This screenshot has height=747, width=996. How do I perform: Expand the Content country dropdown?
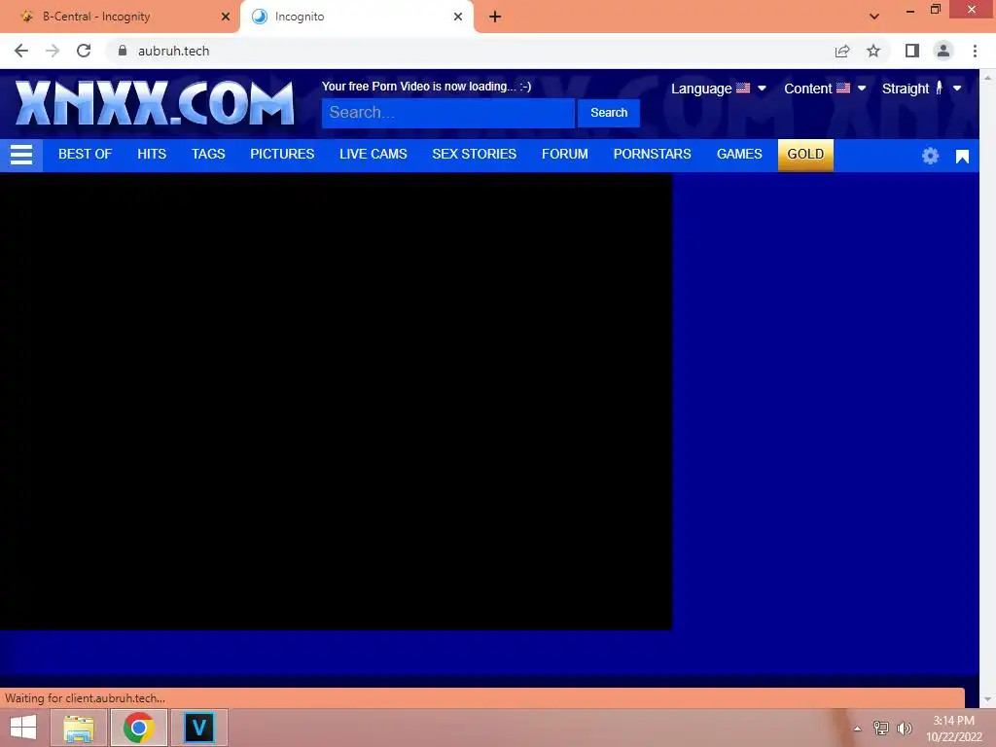(825, 89)
